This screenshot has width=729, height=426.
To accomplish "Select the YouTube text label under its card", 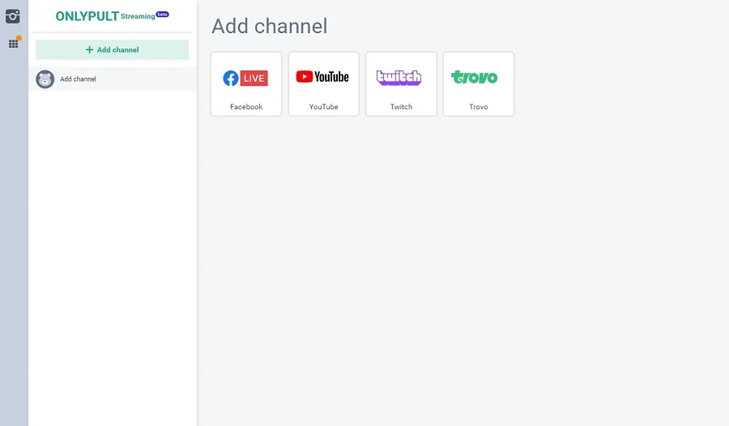I will pyautogui.click(x=323, y=107).
